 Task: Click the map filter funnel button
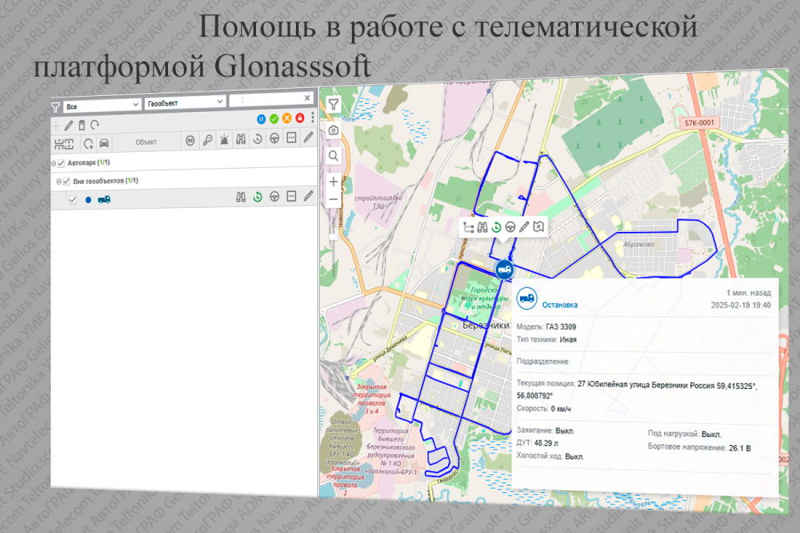(x=333, y=105)
